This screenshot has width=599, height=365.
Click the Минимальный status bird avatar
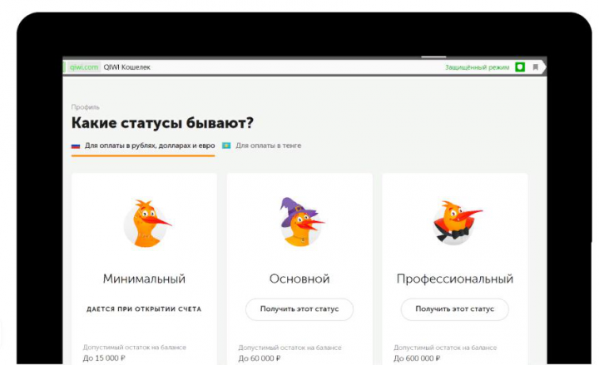[146, 224]
